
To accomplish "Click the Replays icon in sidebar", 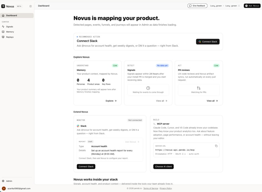I will point(3,37).
